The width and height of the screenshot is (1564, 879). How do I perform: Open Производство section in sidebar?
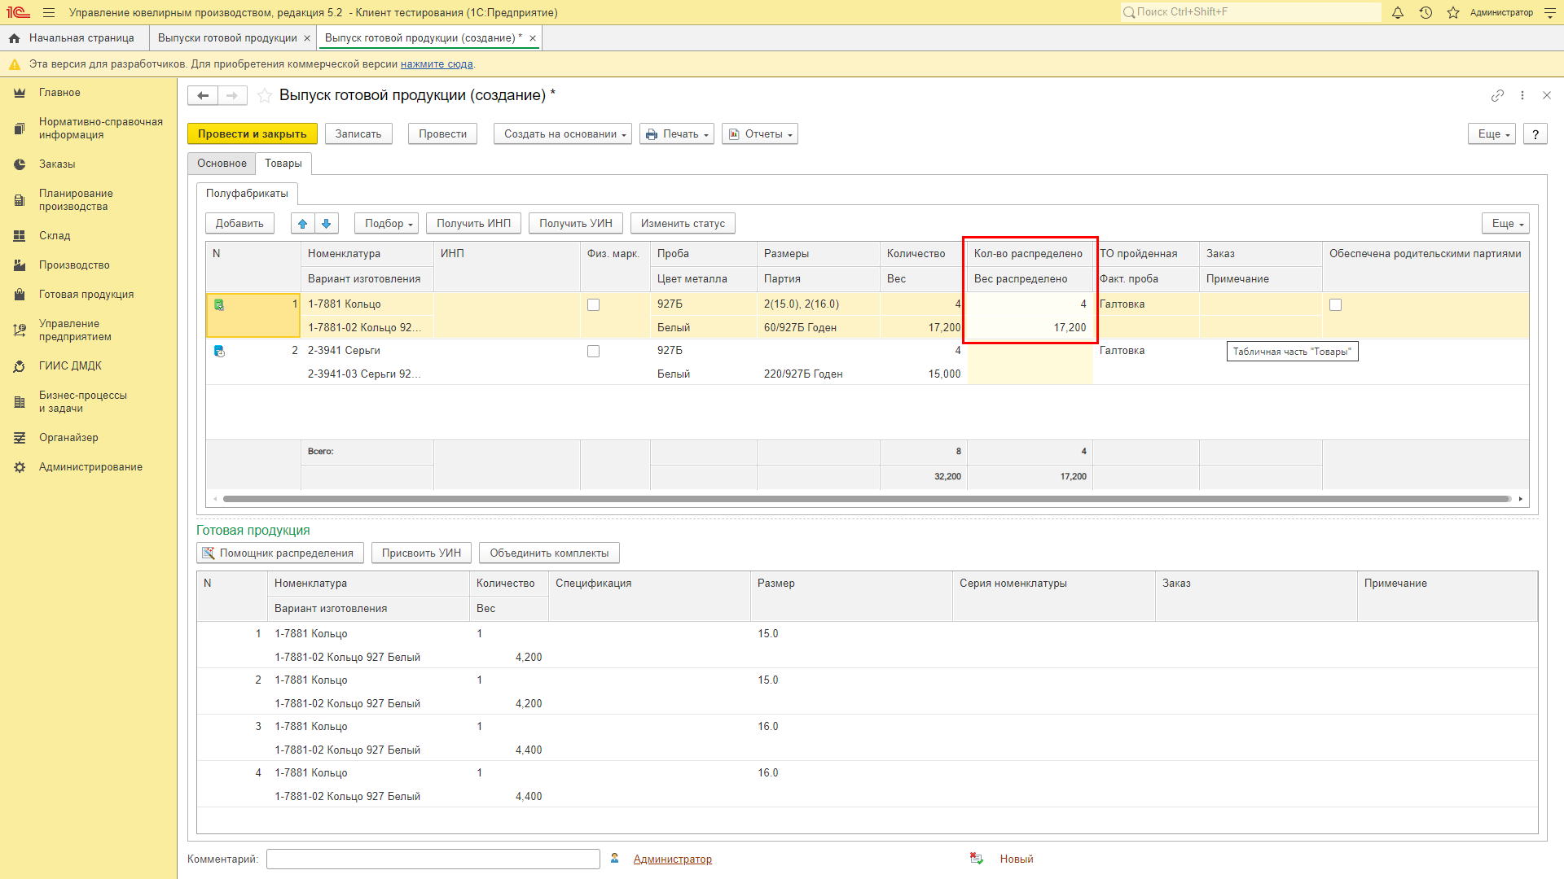pyautogui.click(x=74, y=265)
